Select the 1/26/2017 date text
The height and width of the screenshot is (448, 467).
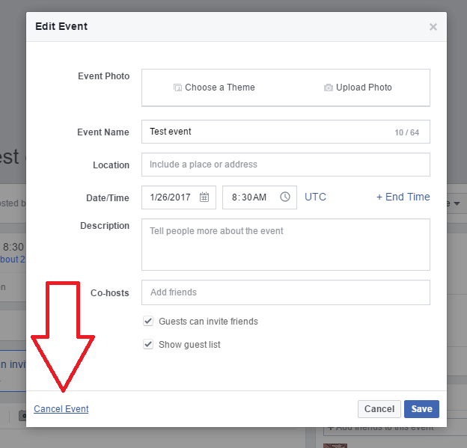(170, 197)
